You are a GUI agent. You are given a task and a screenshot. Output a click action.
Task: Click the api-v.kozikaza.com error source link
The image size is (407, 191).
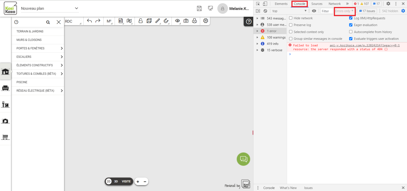[x=365, y=45]
